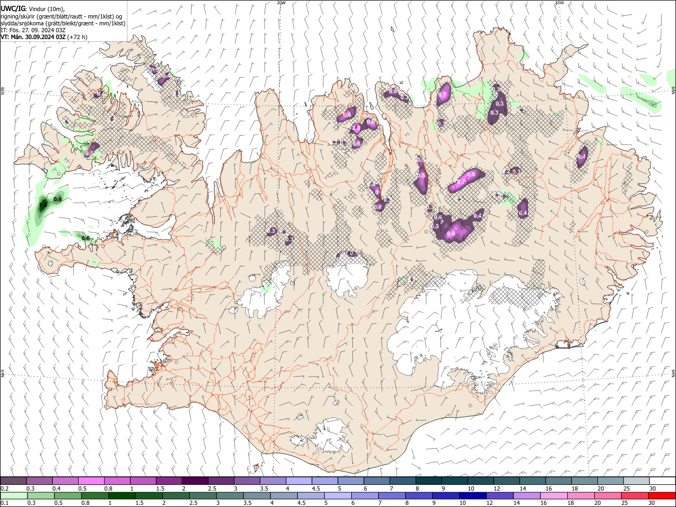The height and width of the screenshot is (507, 676).
Task: Pick the darkest purple upper swatch between 2 and 2.5
Action: click(x=194, y=481)
